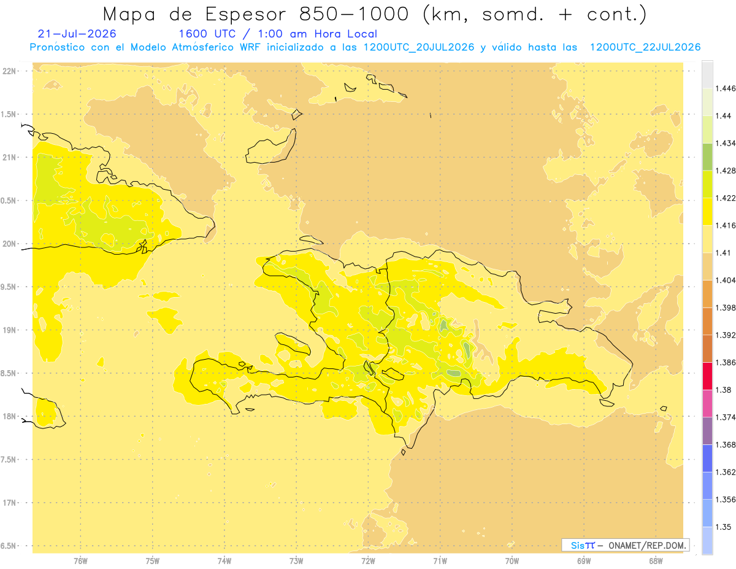The image size is (736, 569).
Task: Click the legend value "1.422"
Action: coord(726,198)
